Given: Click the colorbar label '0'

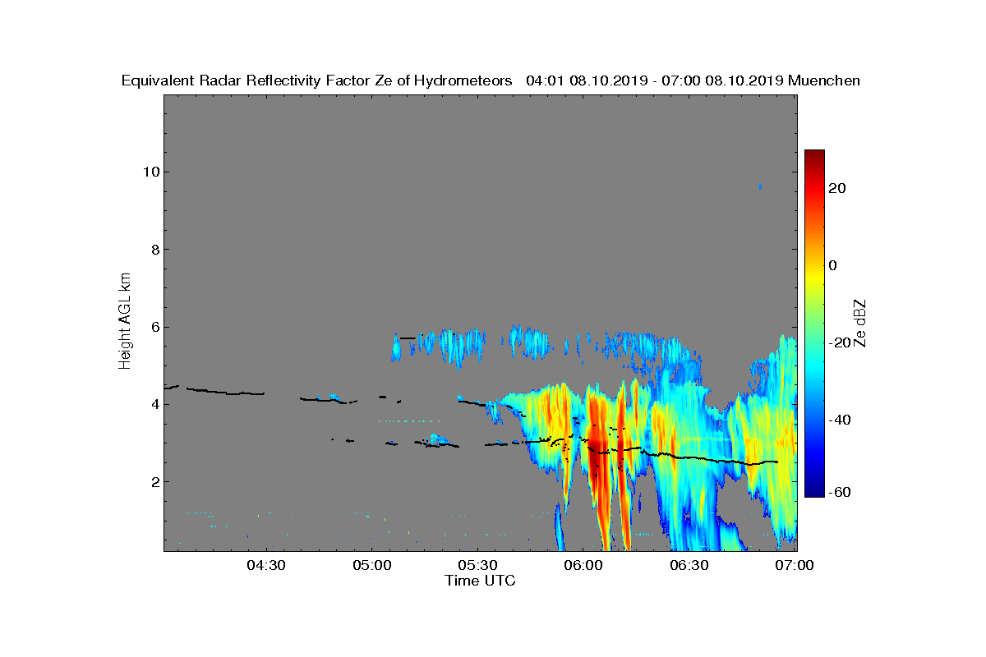Looking at the screenshot, I should point(834,265).
